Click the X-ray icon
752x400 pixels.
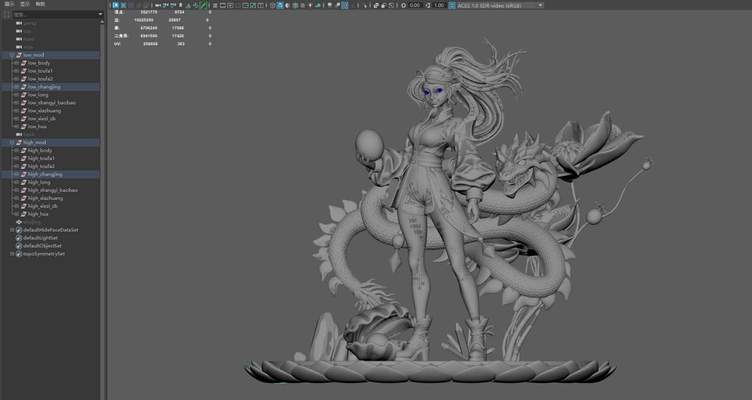tap(376, 5)
